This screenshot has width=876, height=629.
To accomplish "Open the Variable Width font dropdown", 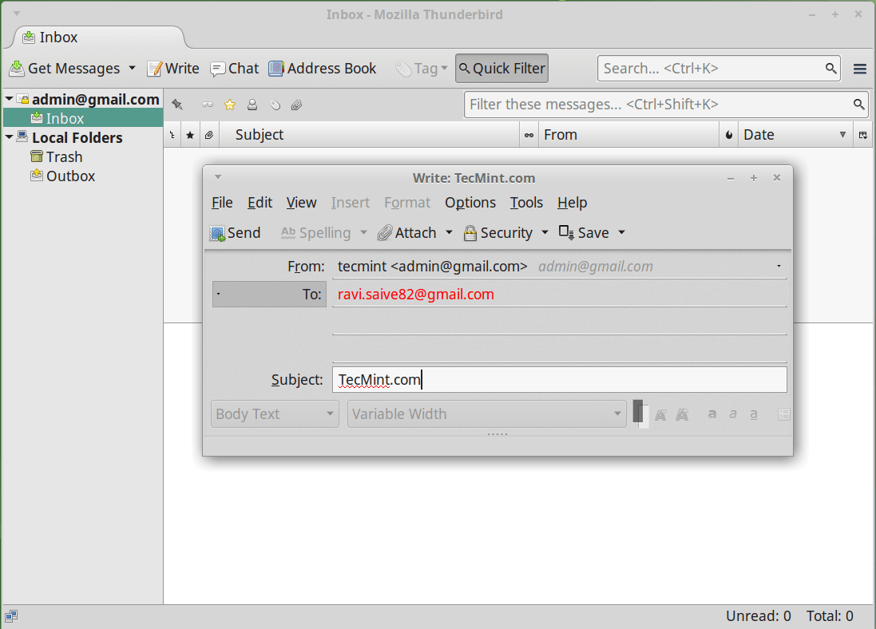I will pos(486,414).
